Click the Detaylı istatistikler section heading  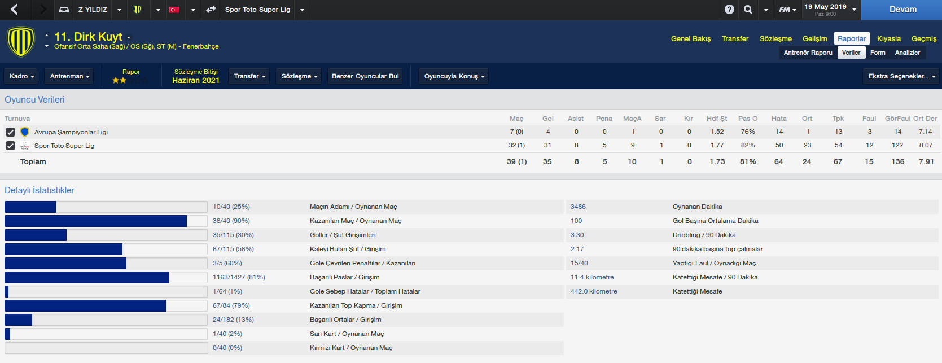(40, 190)
